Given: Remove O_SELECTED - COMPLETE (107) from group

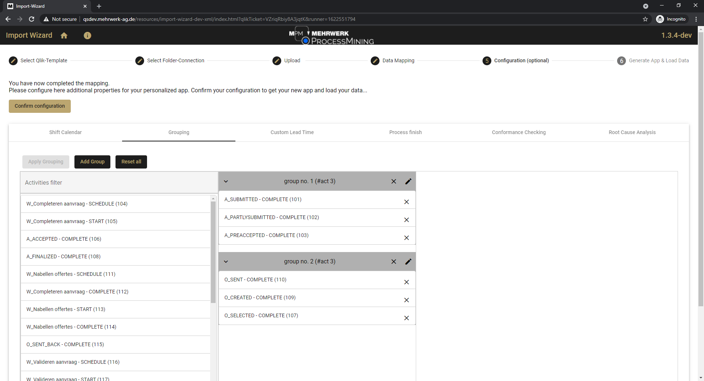Looking at the screenshot, I should 407,318.
